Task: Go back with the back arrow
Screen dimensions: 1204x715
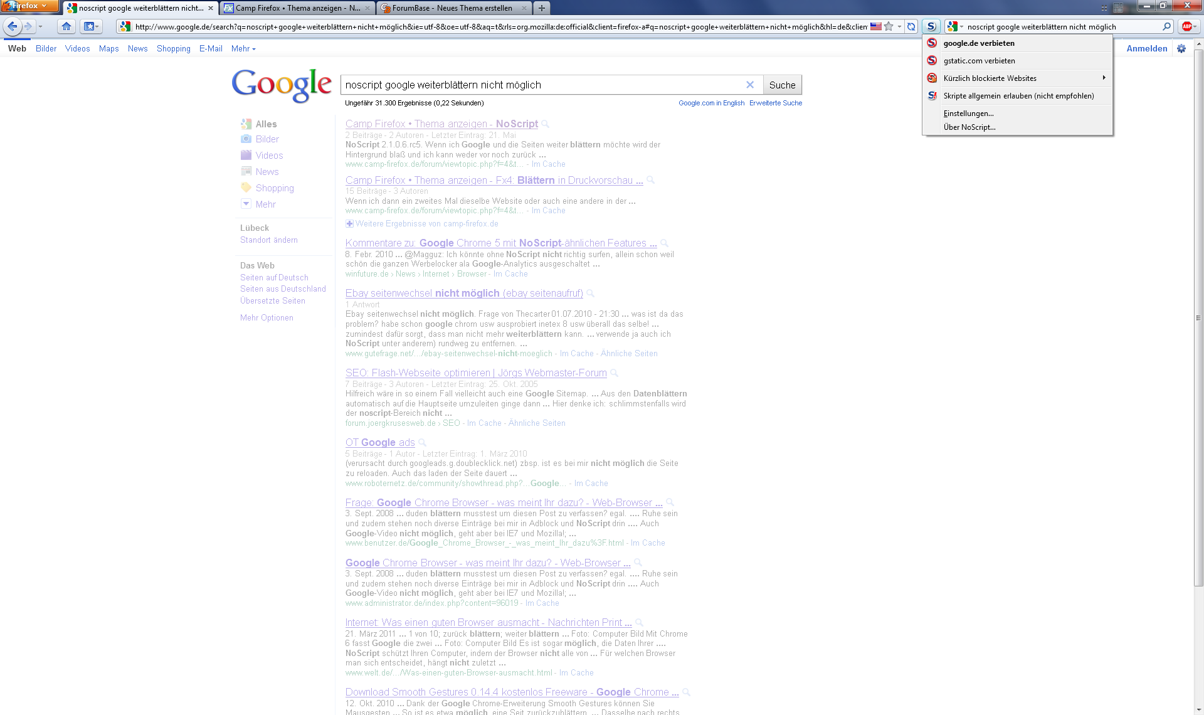Action: [x=13, y=26]
